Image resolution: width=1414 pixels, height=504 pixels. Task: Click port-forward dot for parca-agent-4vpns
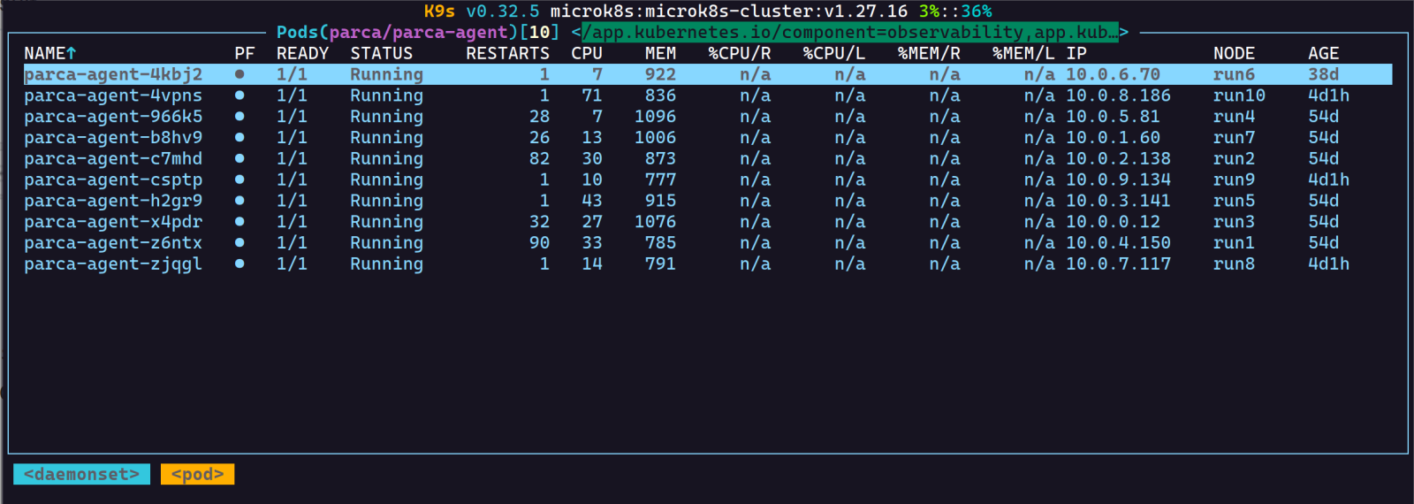pos(239,95)
